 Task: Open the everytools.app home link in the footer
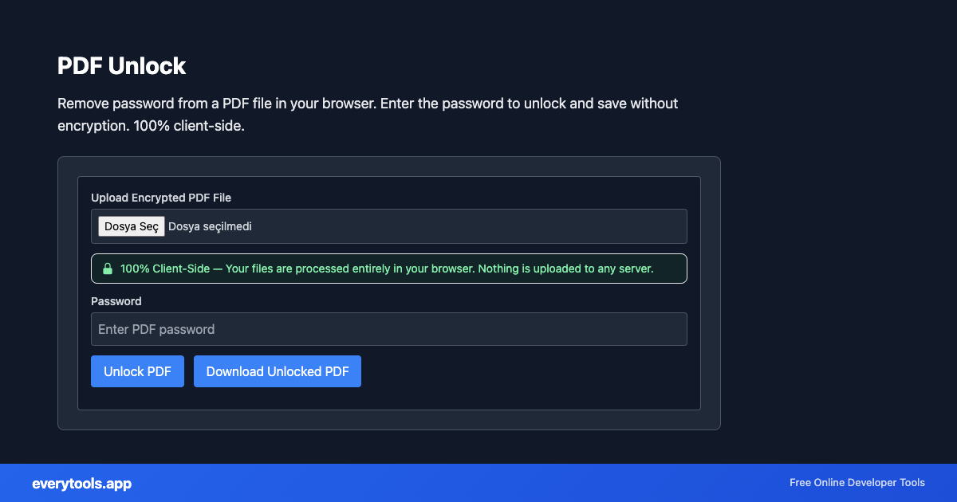coord(81,483)
